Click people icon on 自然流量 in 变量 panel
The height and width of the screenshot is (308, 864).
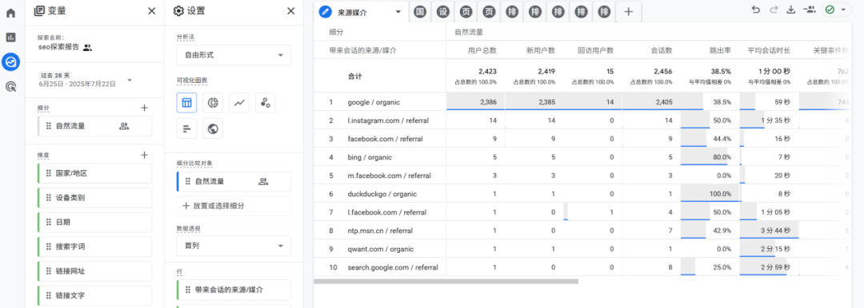tap(124, 126)
